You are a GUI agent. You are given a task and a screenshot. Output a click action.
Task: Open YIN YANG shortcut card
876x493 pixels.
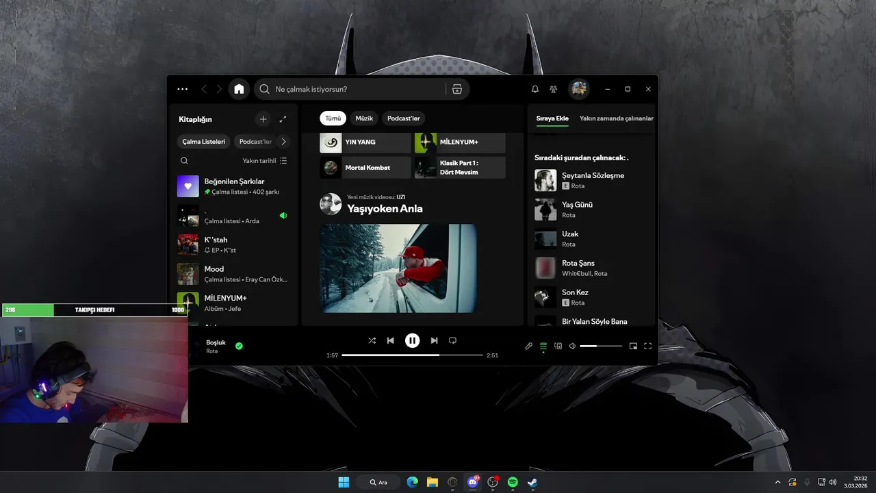pyautogui.click(x=365, y=142)
